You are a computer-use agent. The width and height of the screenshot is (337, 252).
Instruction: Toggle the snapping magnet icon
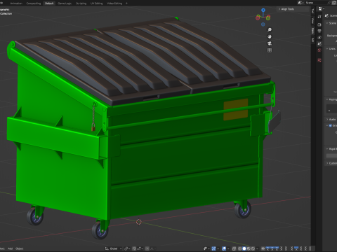(134, 248)
